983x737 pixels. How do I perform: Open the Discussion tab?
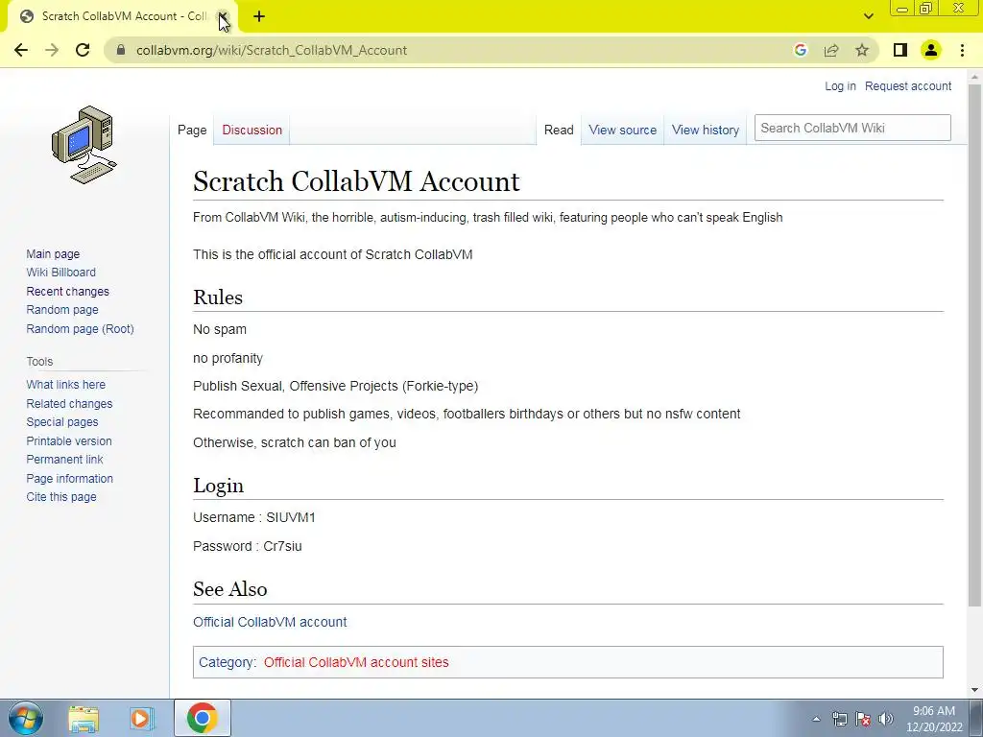[x=252, y=130]
